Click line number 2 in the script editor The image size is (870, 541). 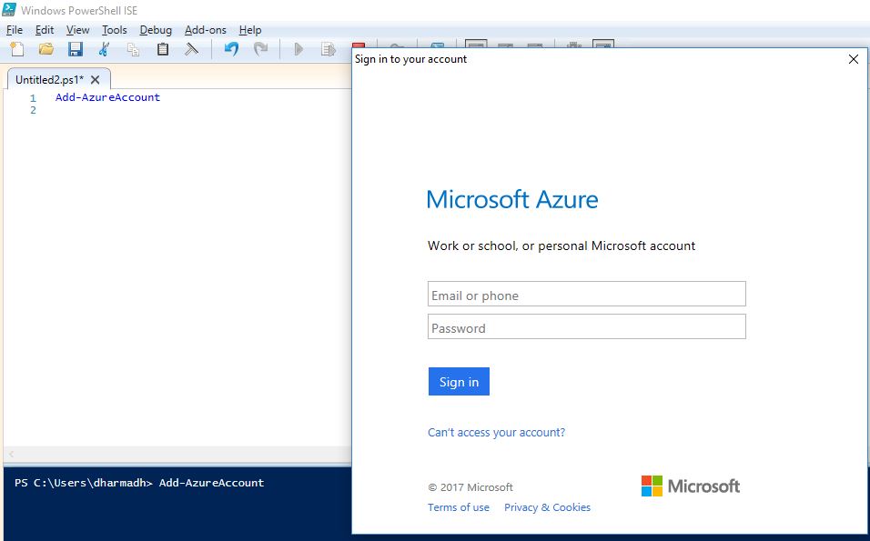(x=34, y=110)
